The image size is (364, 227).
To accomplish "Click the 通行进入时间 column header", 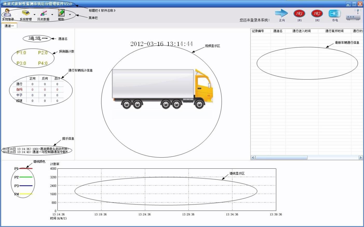I will [301, 31].
